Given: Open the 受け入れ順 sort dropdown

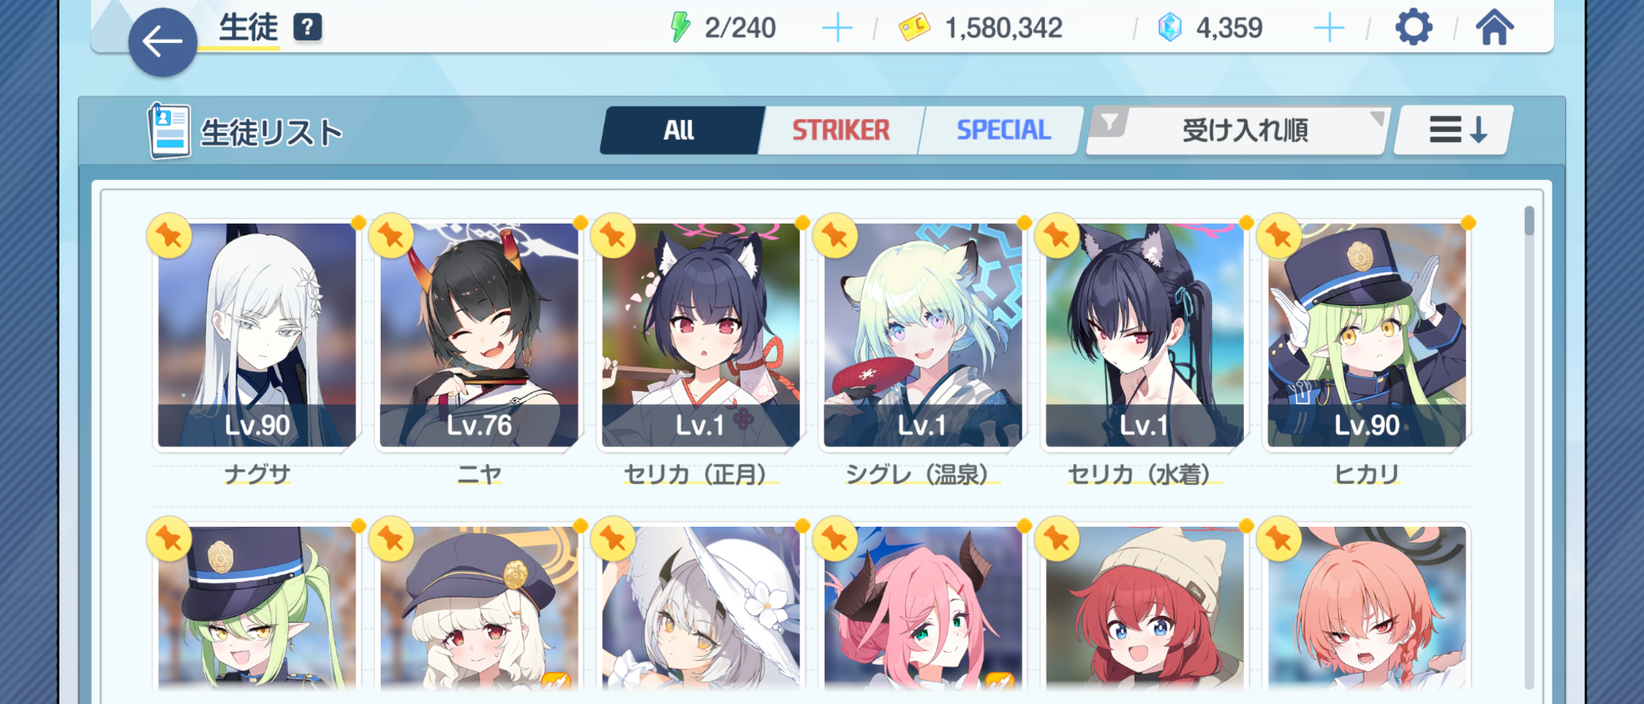Looking at the screenshot, I should 1238,130.
